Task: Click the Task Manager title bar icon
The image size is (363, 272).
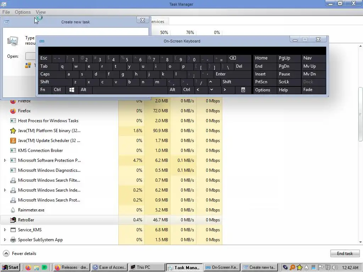Action: [x=4, y=4]
